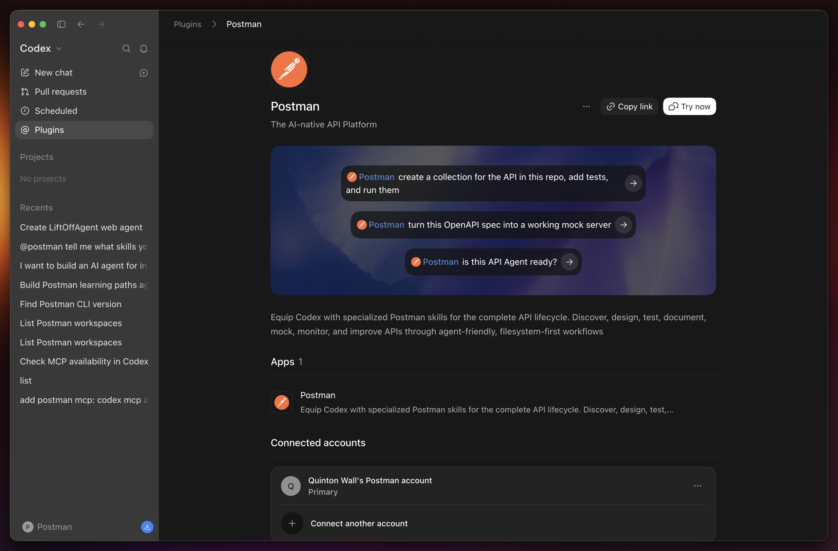Expand the Codex workspace dropdown

coord(41,48)
